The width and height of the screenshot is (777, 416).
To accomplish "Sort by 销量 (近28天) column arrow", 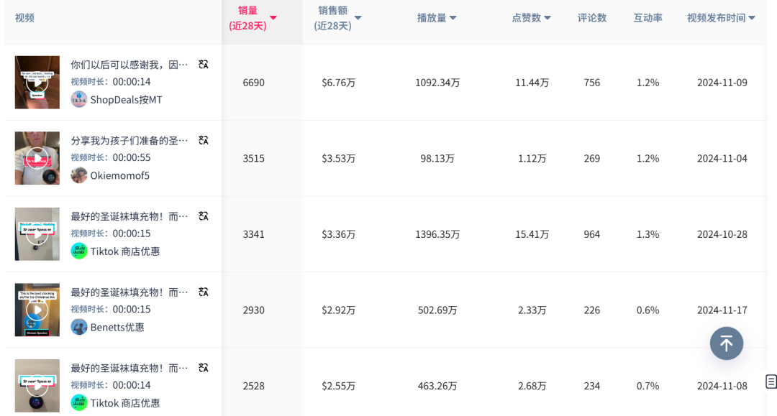I will 273,18.
